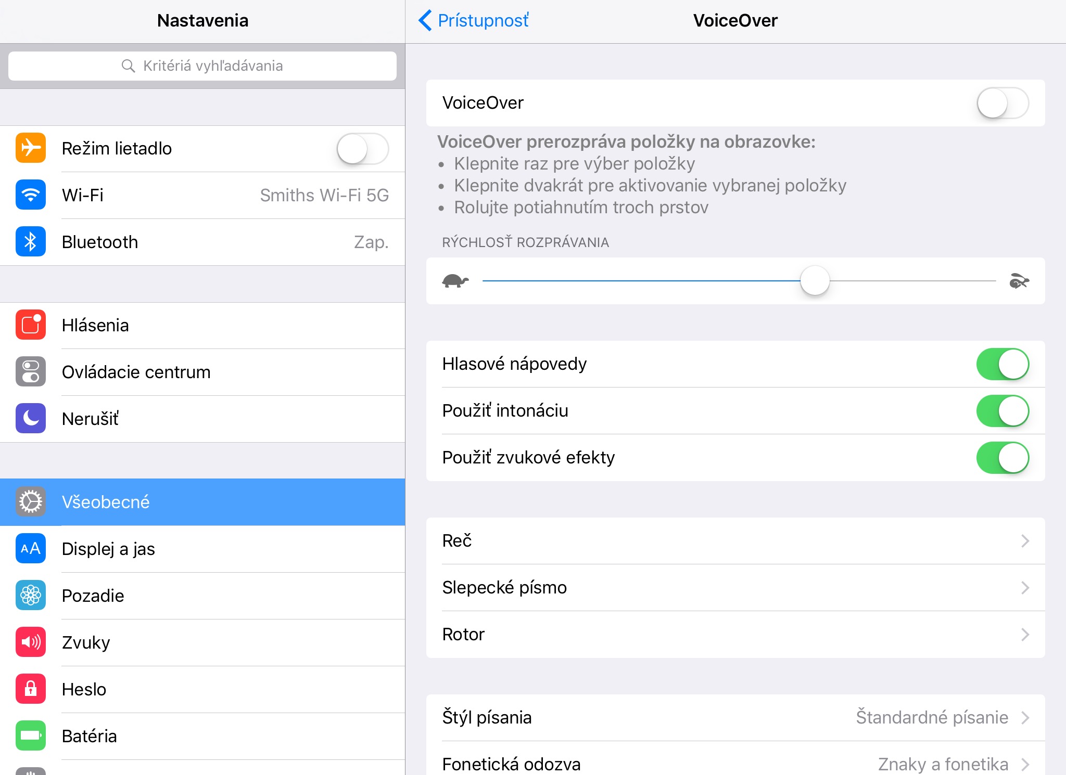Enable the VoiceOver switch

pos(1002,103)
